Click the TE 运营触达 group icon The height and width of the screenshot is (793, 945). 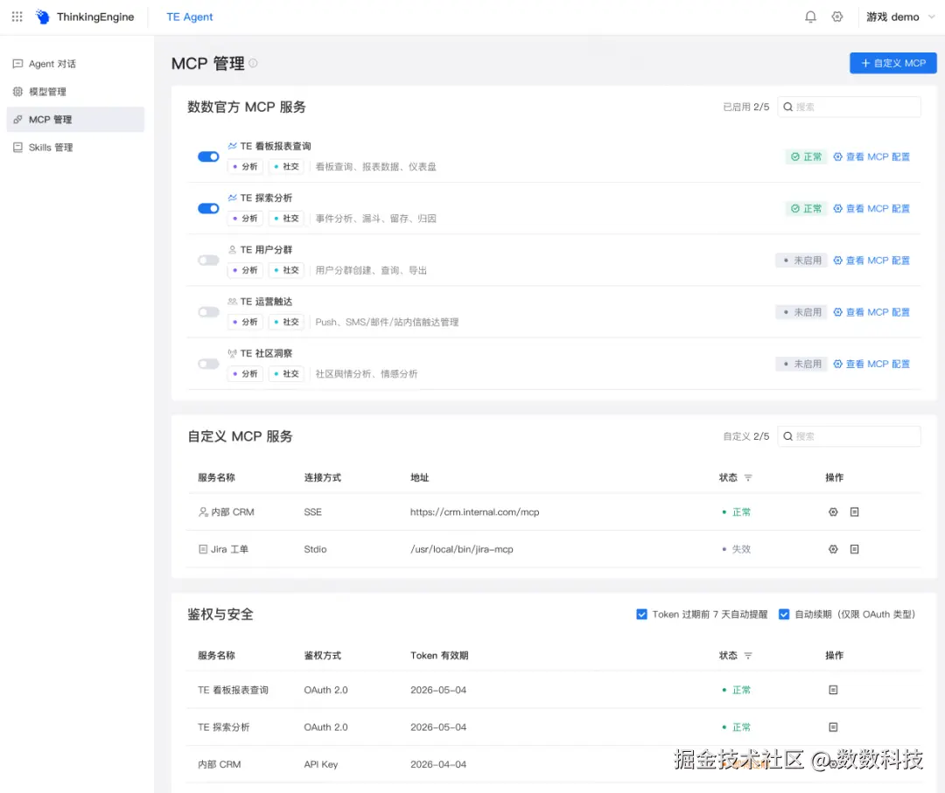(232, 301)
